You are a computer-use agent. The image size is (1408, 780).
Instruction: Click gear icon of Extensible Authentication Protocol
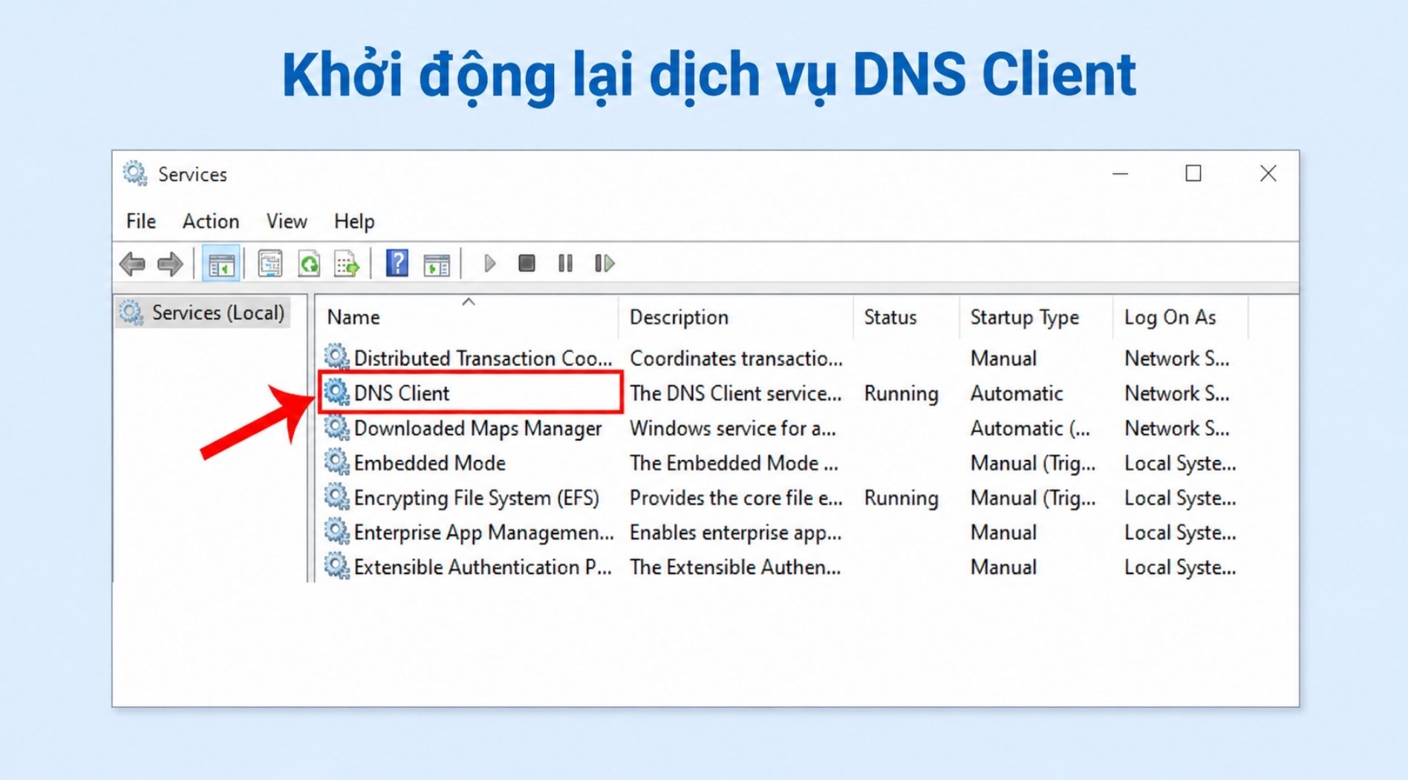click(336, 566)
